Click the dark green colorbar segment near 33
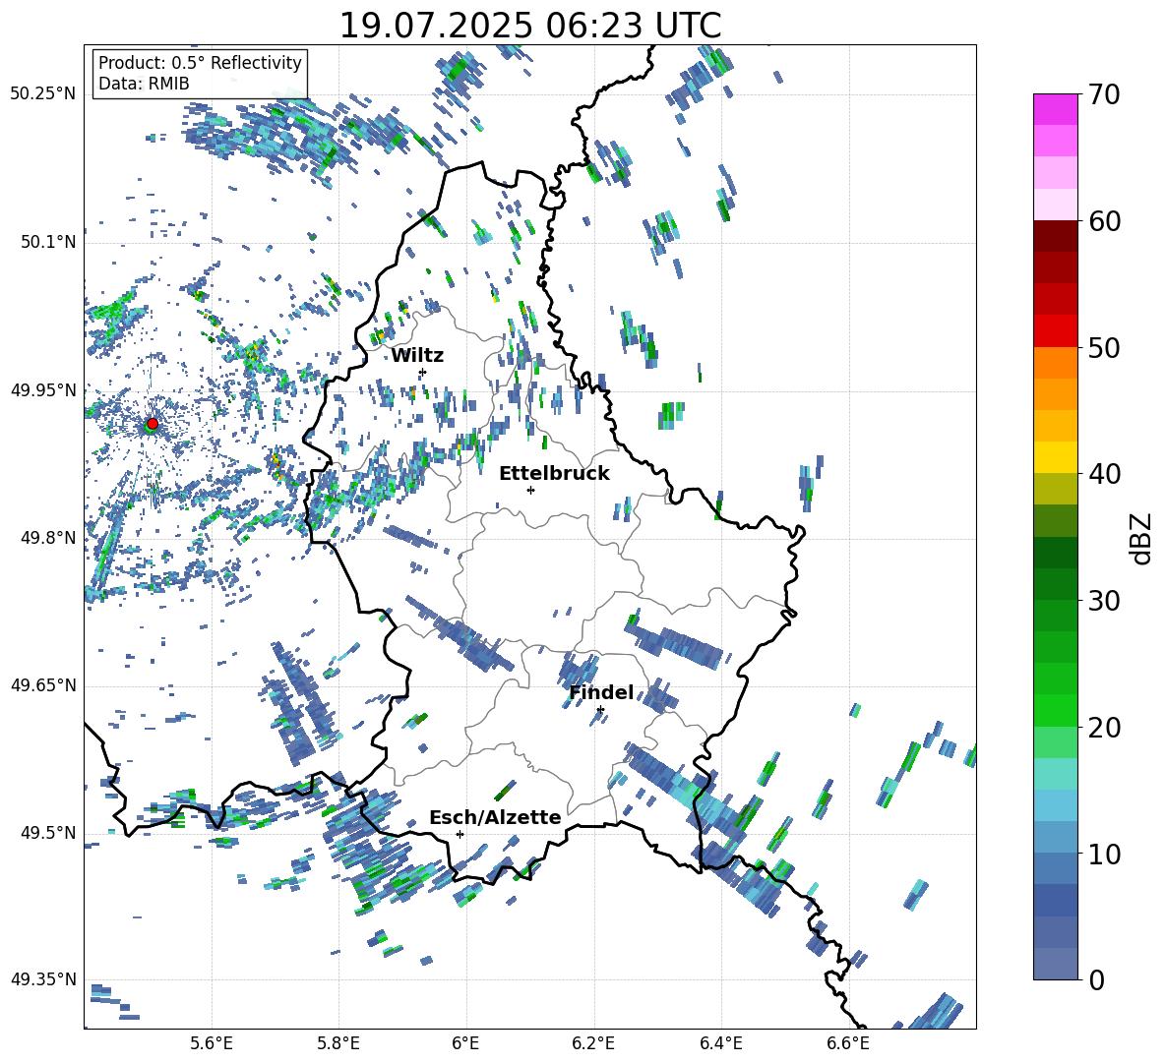This screenshot has width=1165, height=1063. 1055,553
